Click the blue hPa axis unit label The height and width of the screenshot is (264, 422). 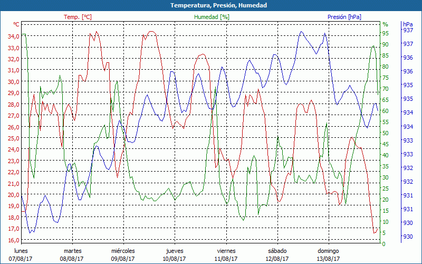click(x=408, y=24)
